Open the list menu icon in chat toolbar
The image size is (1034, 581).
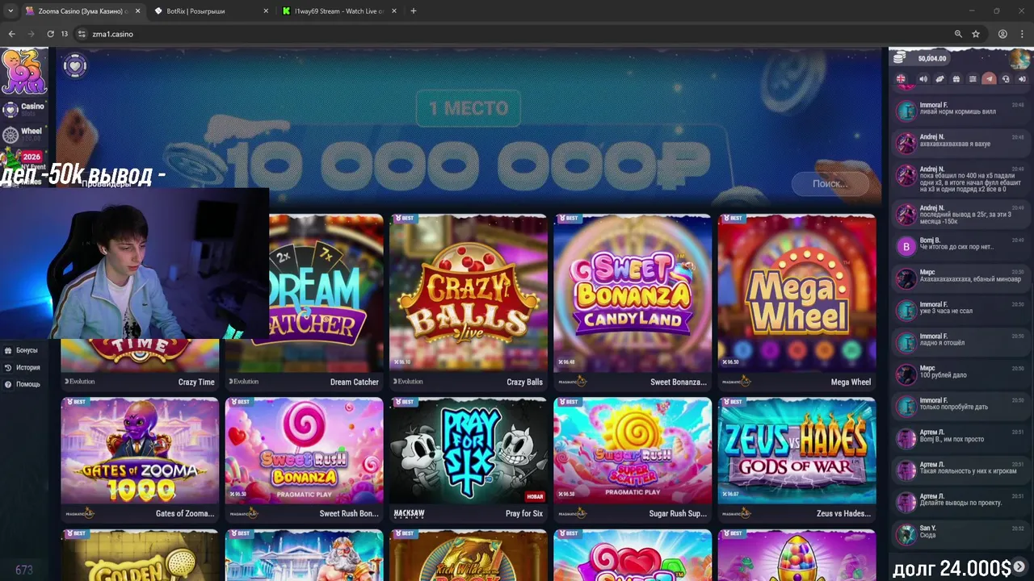tap(973, 79)
